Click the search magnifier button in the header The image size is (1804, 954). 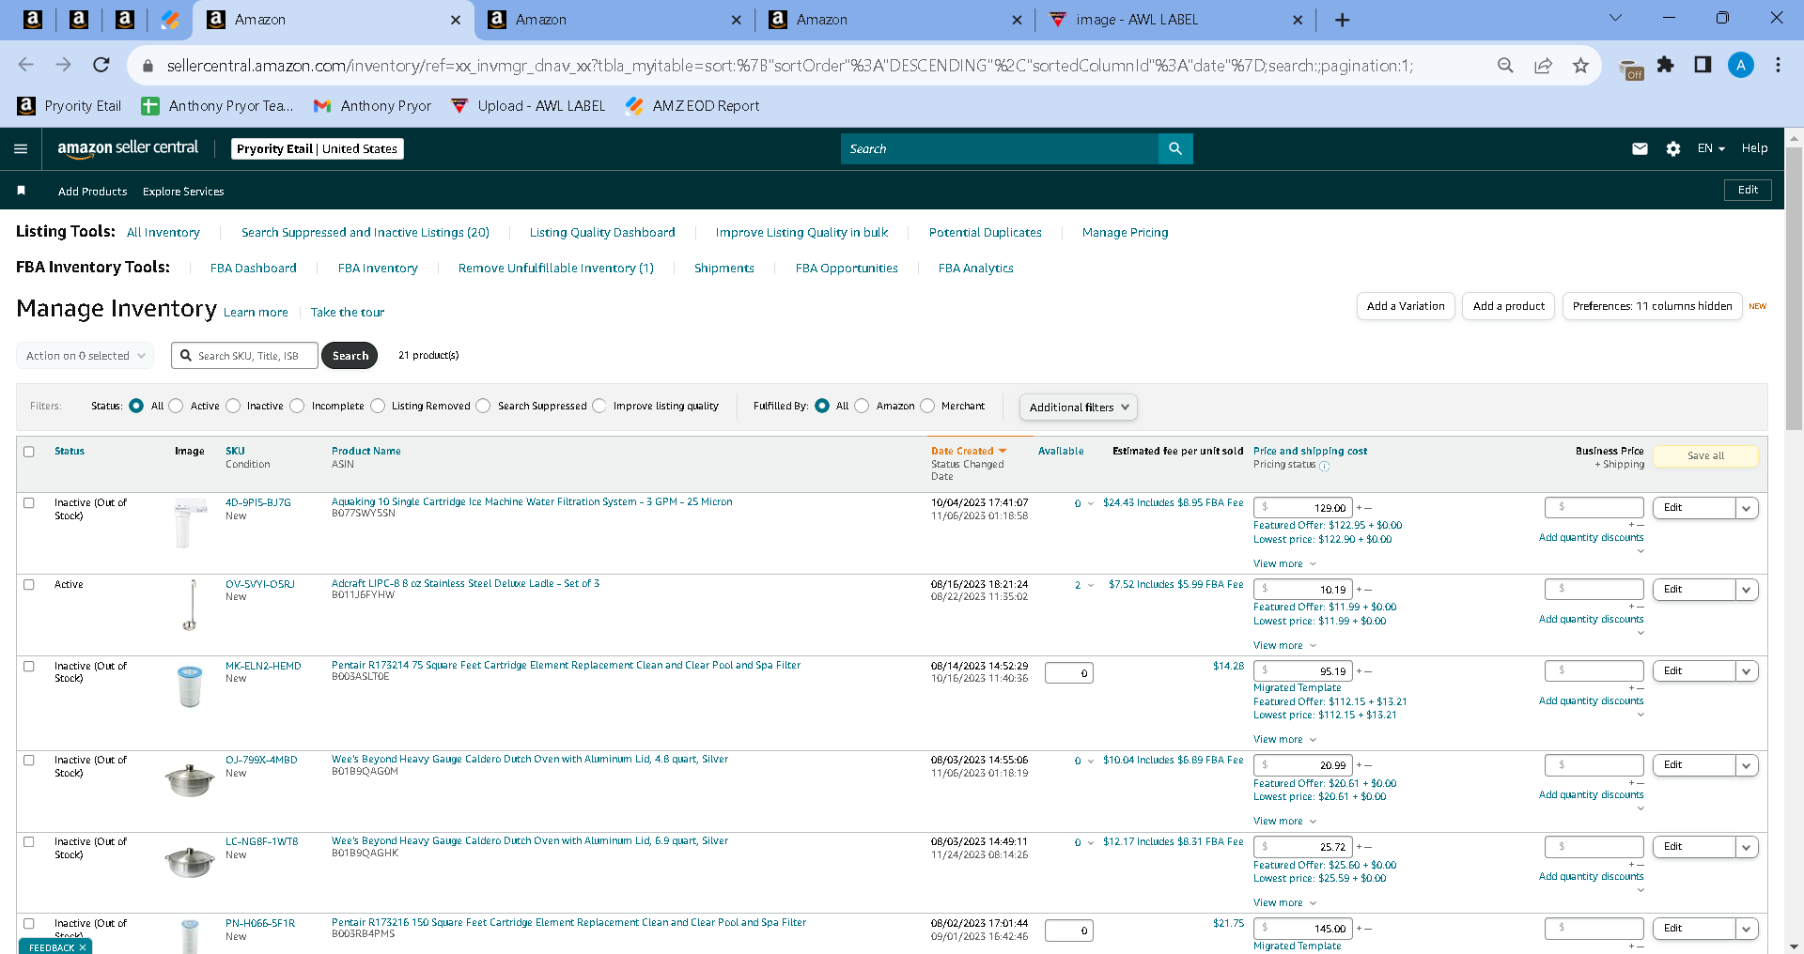click(1175, 148)
